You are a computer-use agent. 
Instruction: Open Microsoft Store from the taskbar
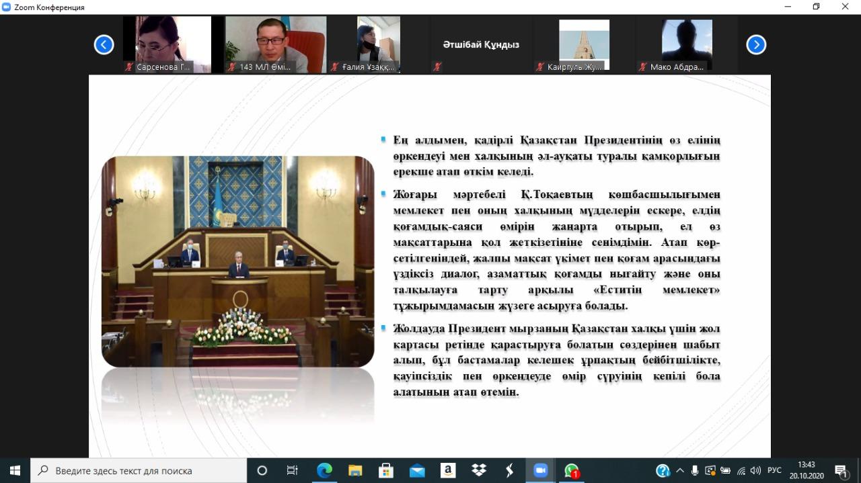point(386,470)
